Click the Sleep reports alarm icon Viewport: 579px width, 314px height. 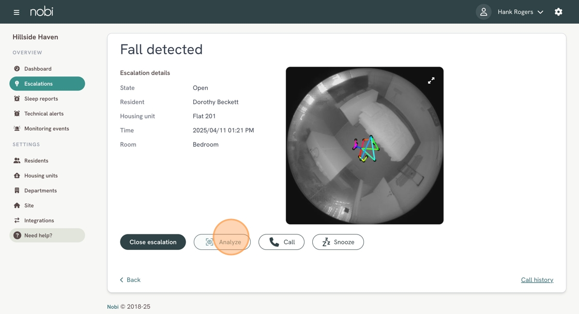(x=17, y=99)
